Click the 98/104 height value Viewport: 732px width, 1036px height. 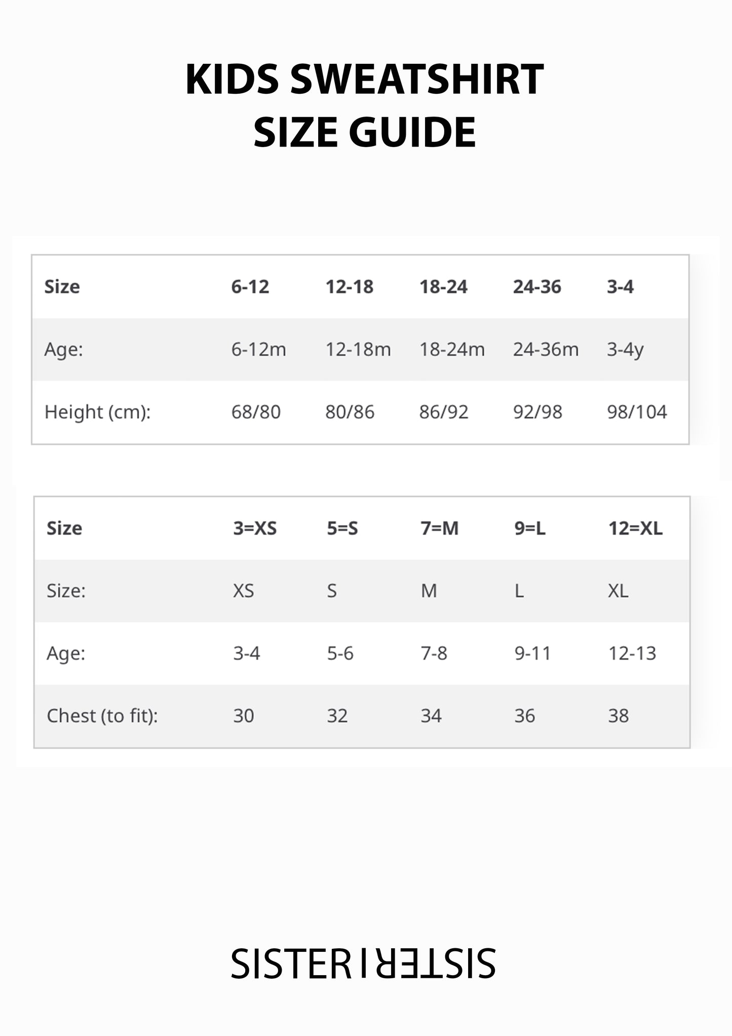point(637,412)
